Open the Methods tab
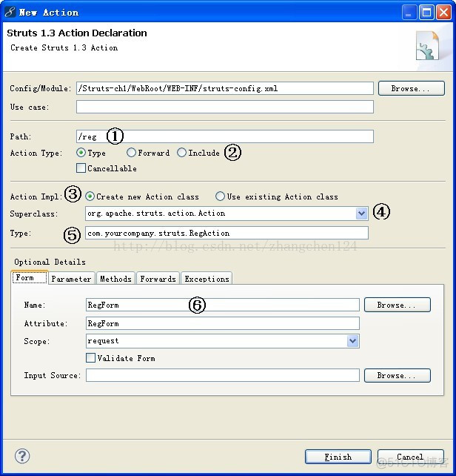 [x=115, y=279]
